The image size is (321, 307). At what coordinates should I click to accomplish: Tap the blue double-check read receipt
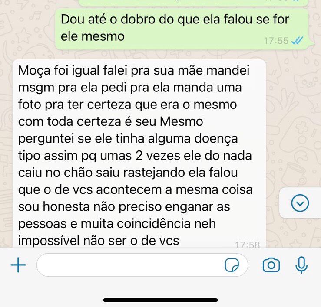pyautogui.click(x=297, y=41)
